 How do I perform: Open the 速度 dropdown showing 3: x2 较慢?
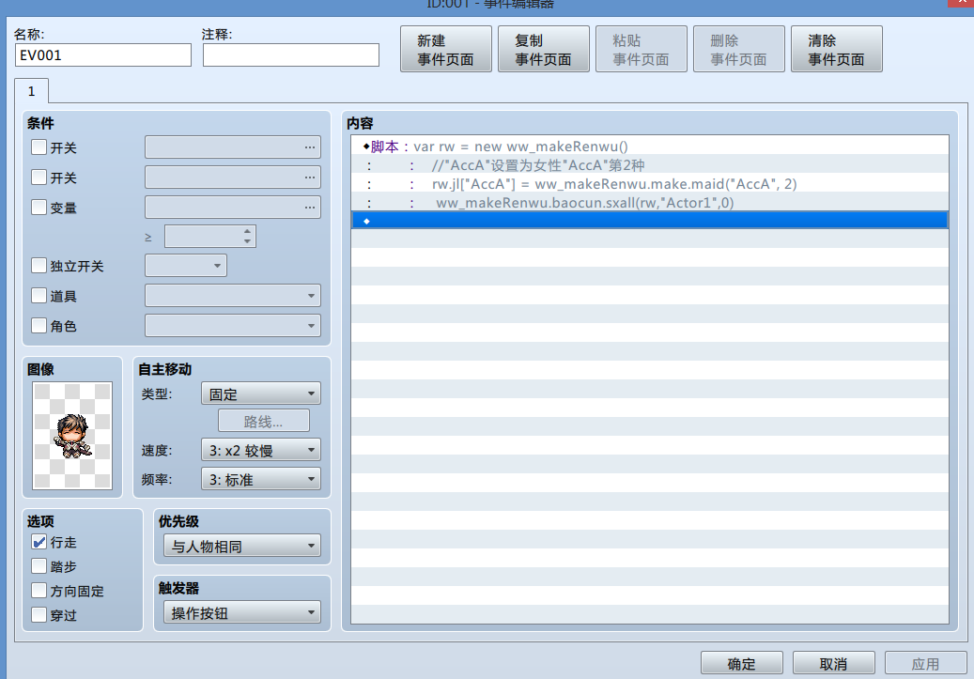click(261, 450)
